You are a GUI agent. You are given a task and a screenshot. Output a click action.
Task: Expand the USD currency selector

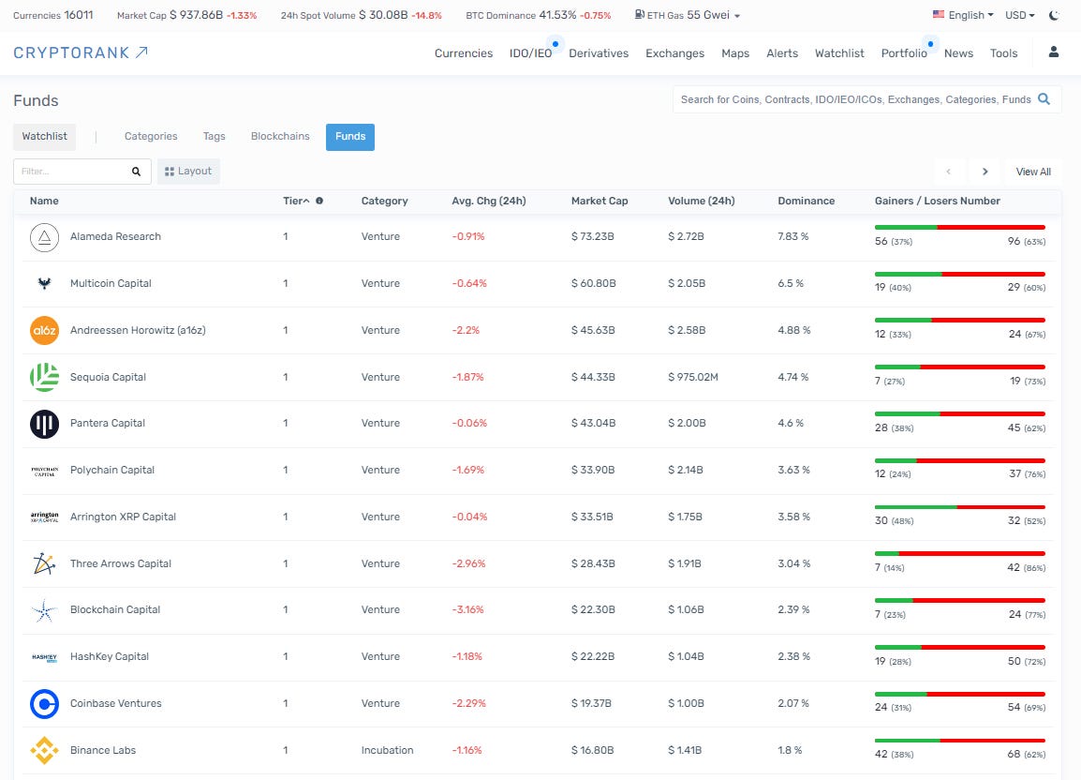tap(1018, 15)
